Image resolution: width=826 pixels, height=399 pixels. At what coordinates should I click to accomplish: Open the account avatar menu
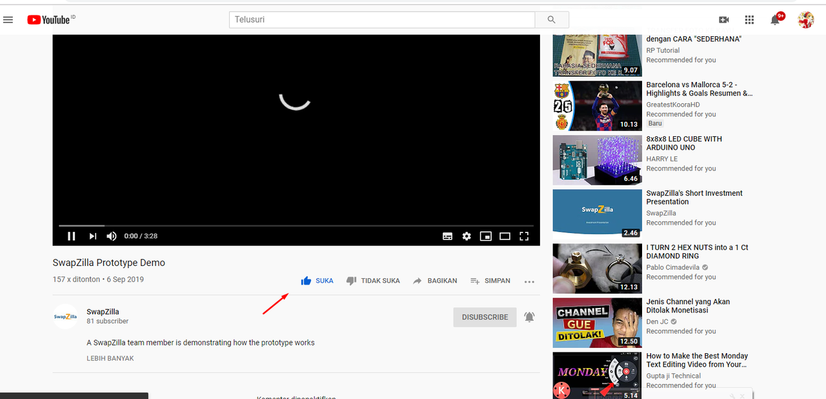[x=805, y=20]
